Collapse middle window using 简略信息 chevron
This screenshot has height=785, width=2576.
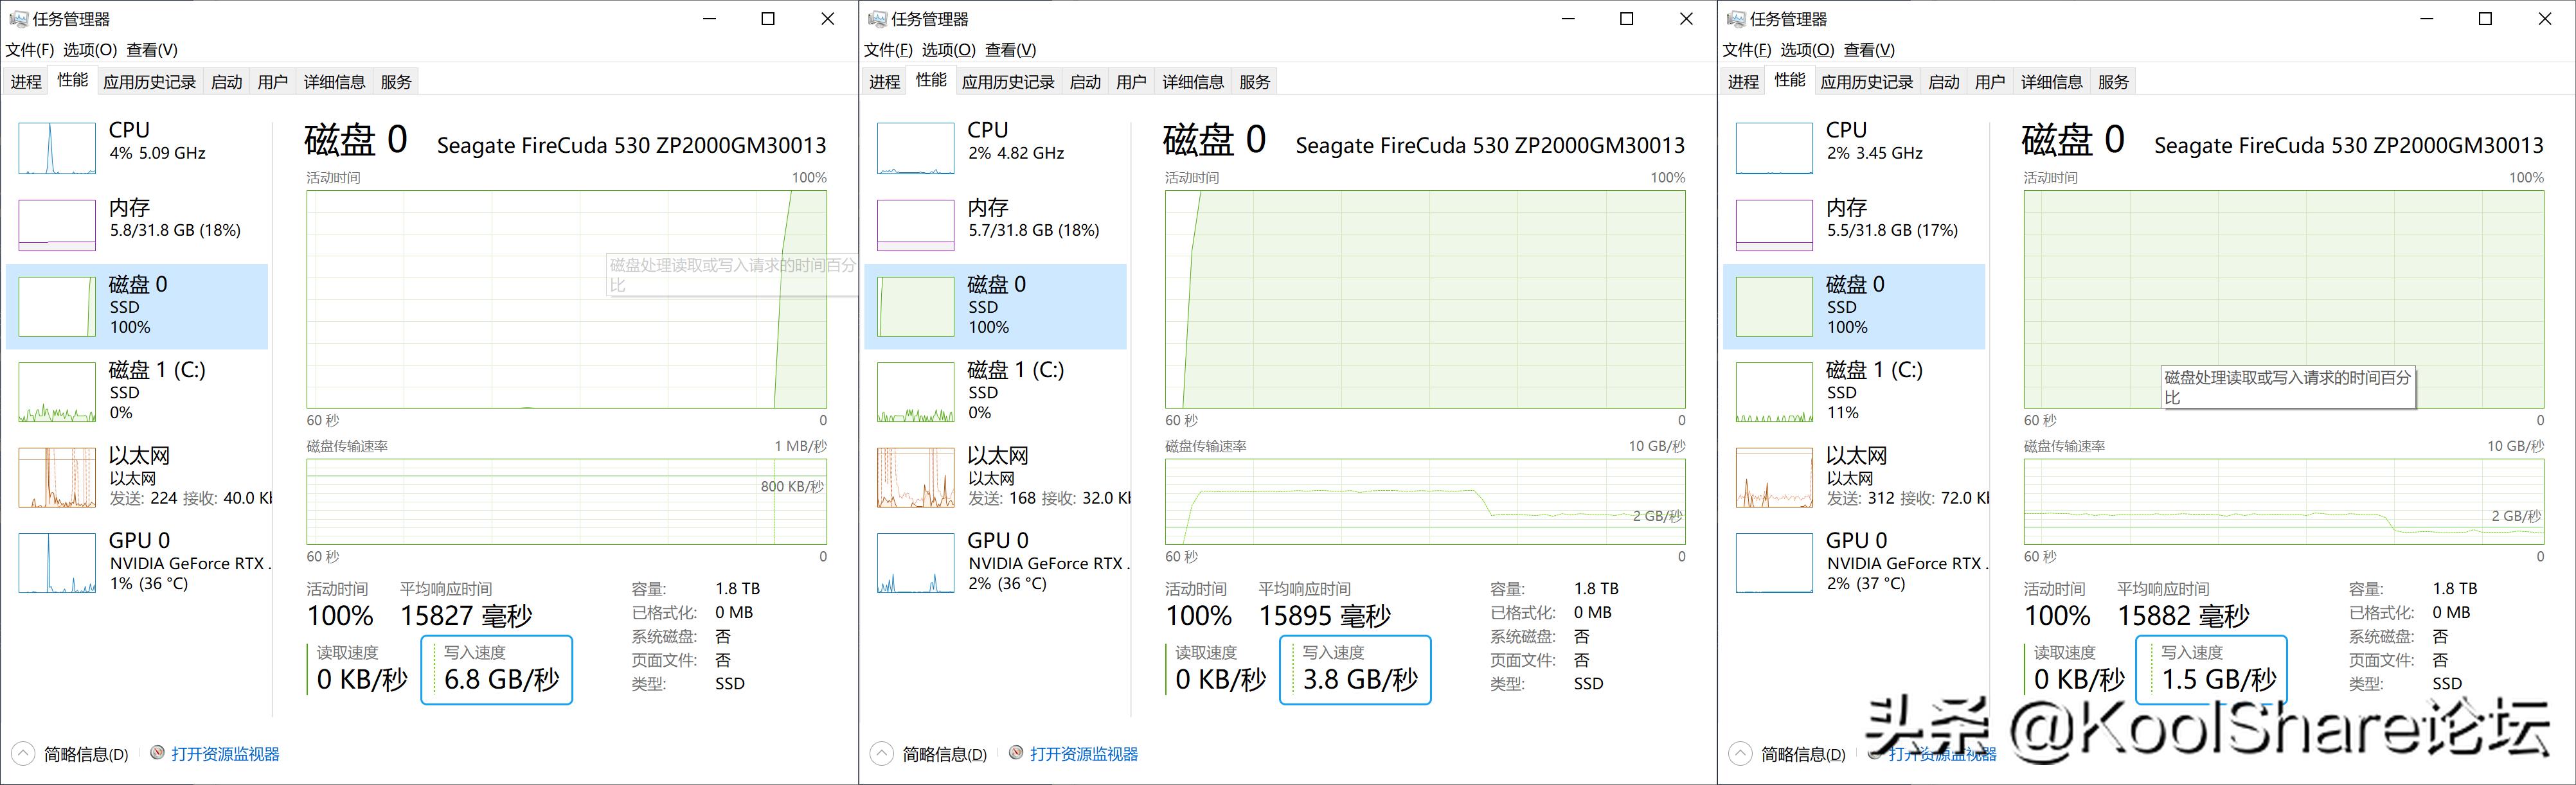881,753
